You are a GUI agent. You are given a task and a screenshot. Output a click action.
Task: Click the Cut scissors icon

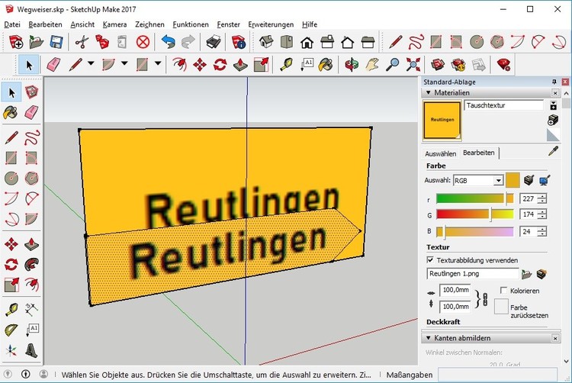(x=82, y=42)
